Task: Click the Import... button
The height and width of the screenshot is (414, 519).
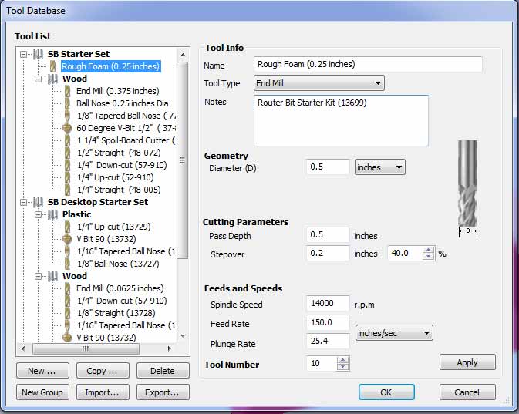Action: pyautogui.click(x=103, y=392)
